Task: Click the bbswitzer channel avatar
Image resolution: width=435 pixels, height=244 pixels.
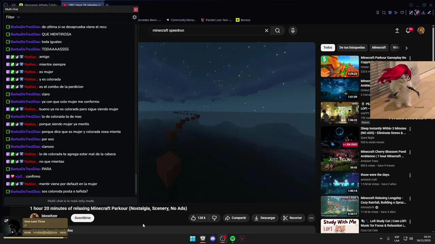Action: click(34, 216)
